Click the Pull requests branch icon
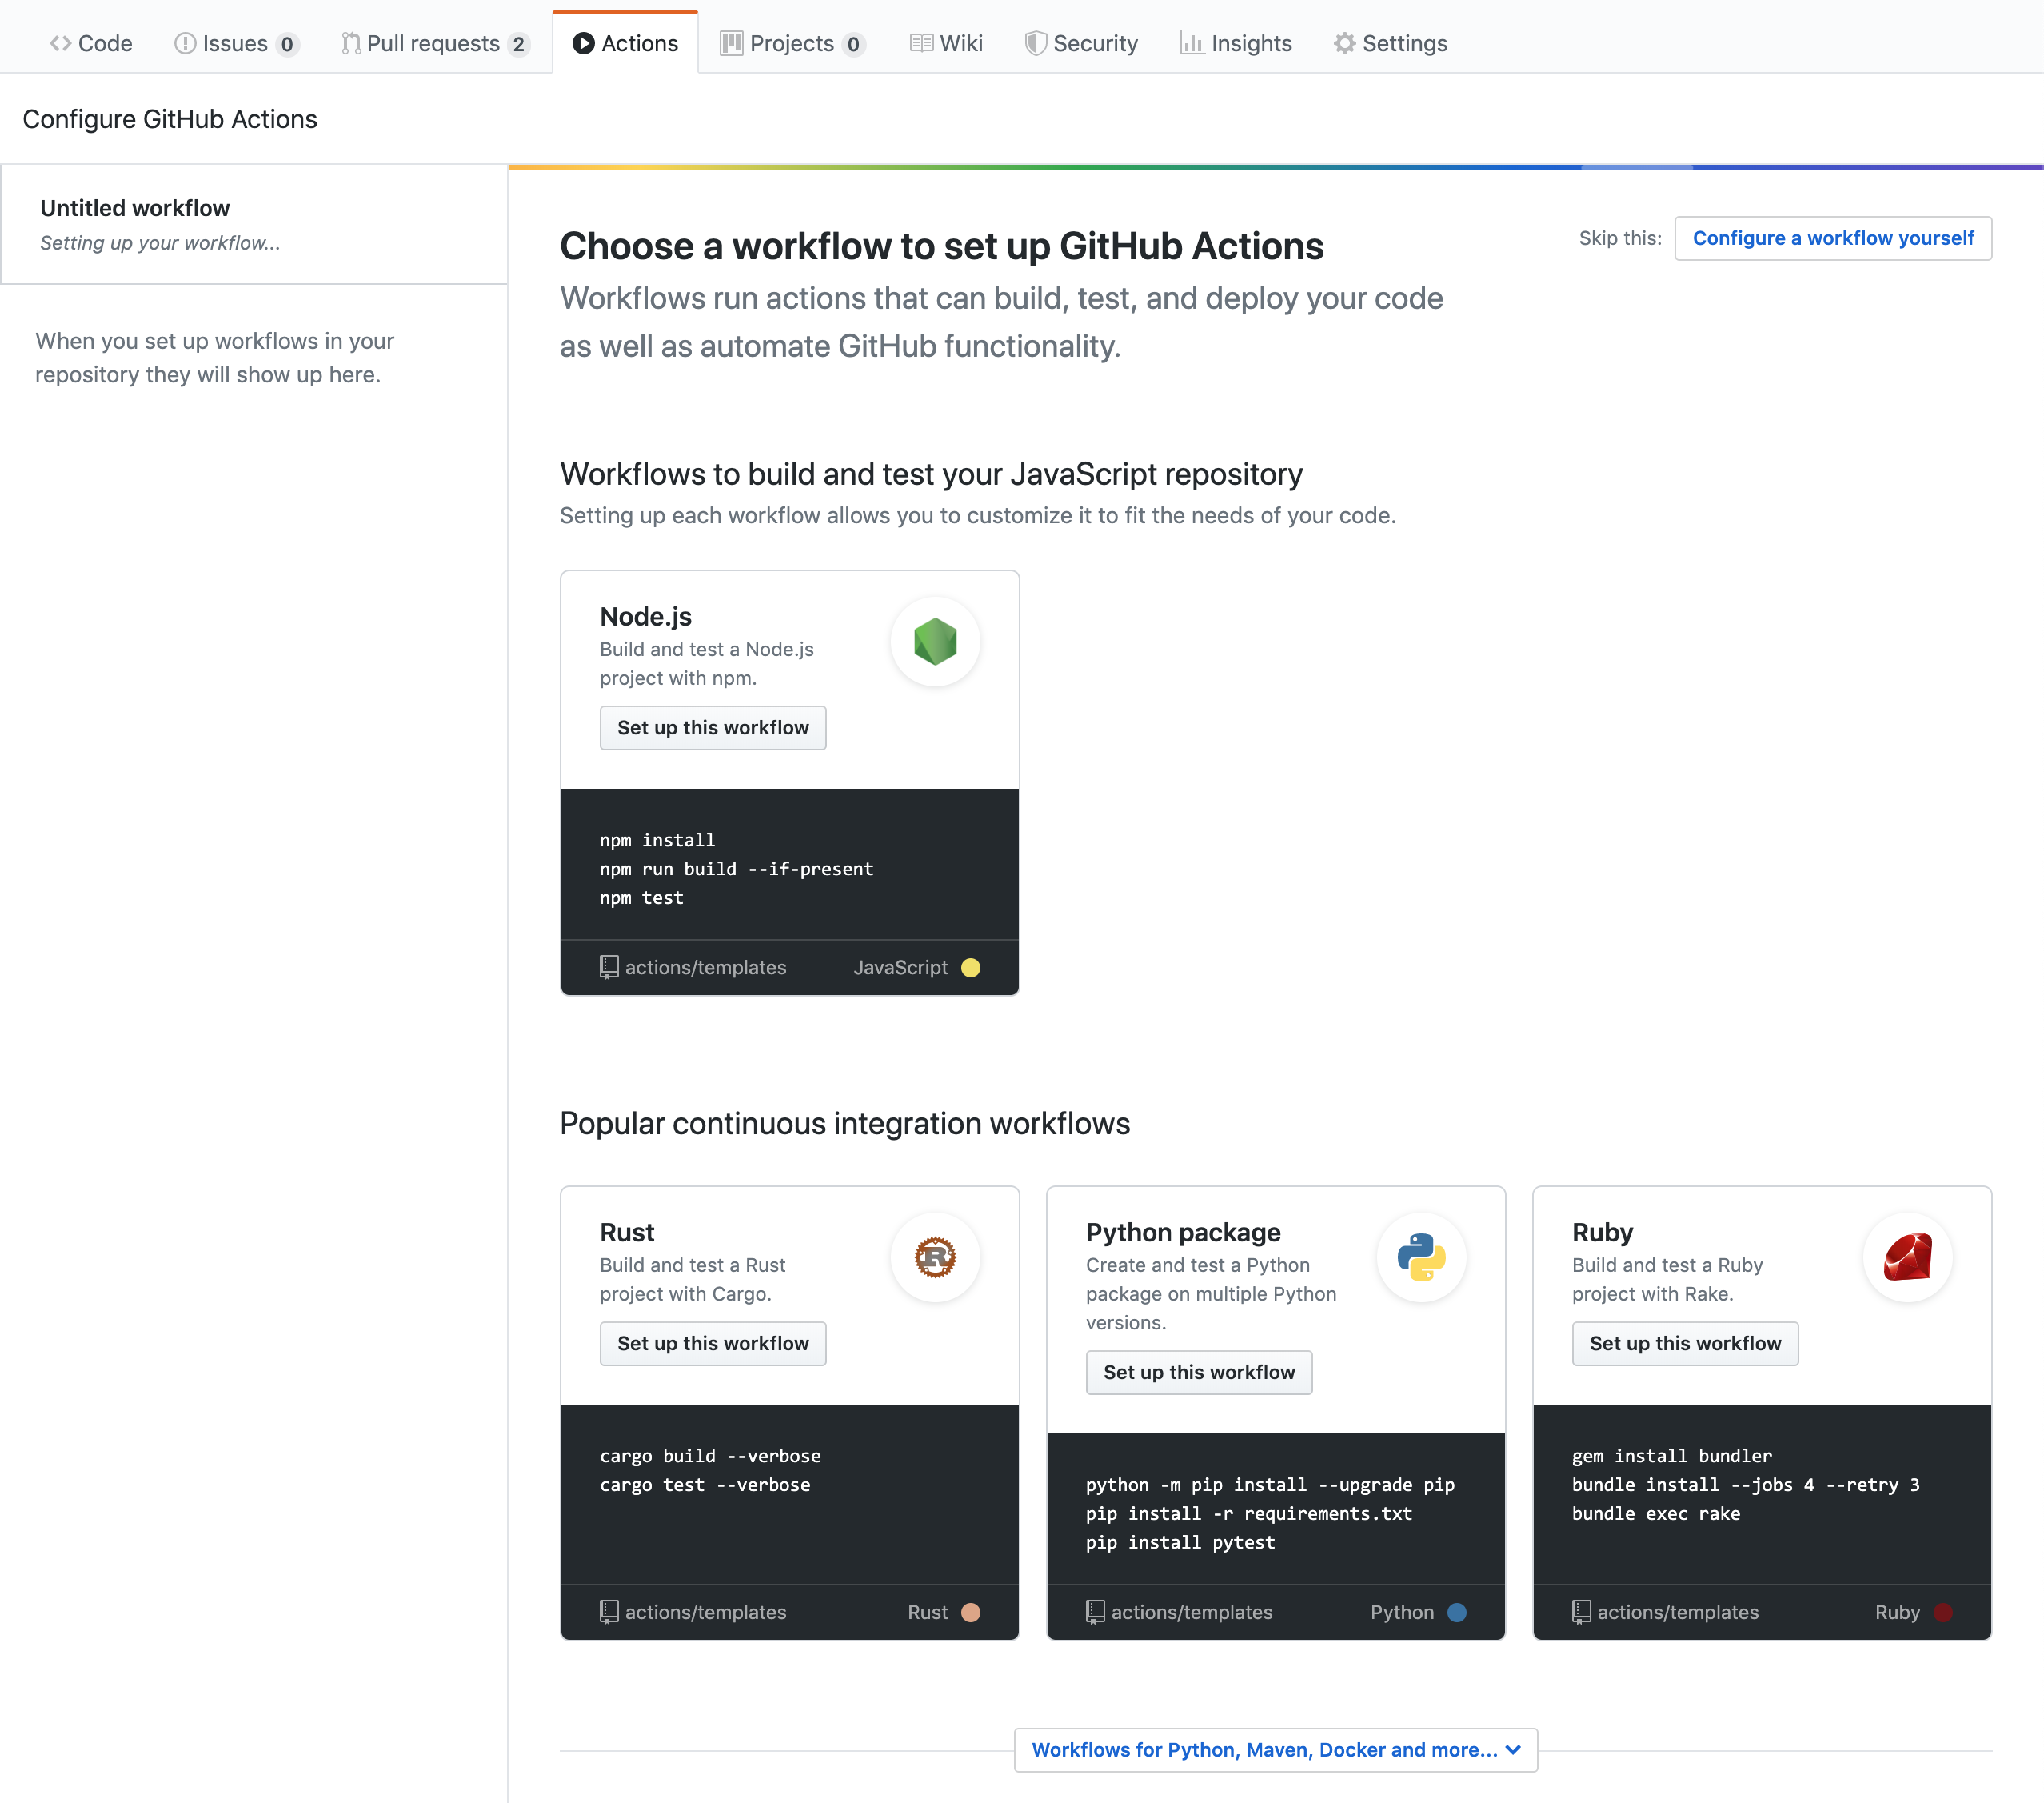 [351, 43]
